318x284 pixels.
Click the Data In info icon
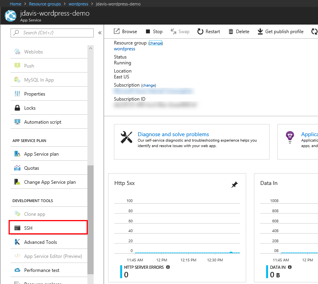(290, 267)
